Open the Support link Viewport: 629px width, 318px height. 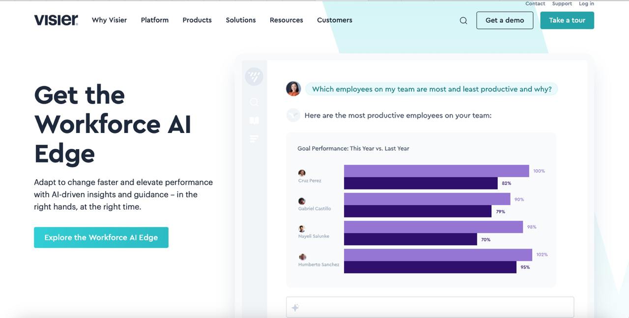tap(562, 3)
